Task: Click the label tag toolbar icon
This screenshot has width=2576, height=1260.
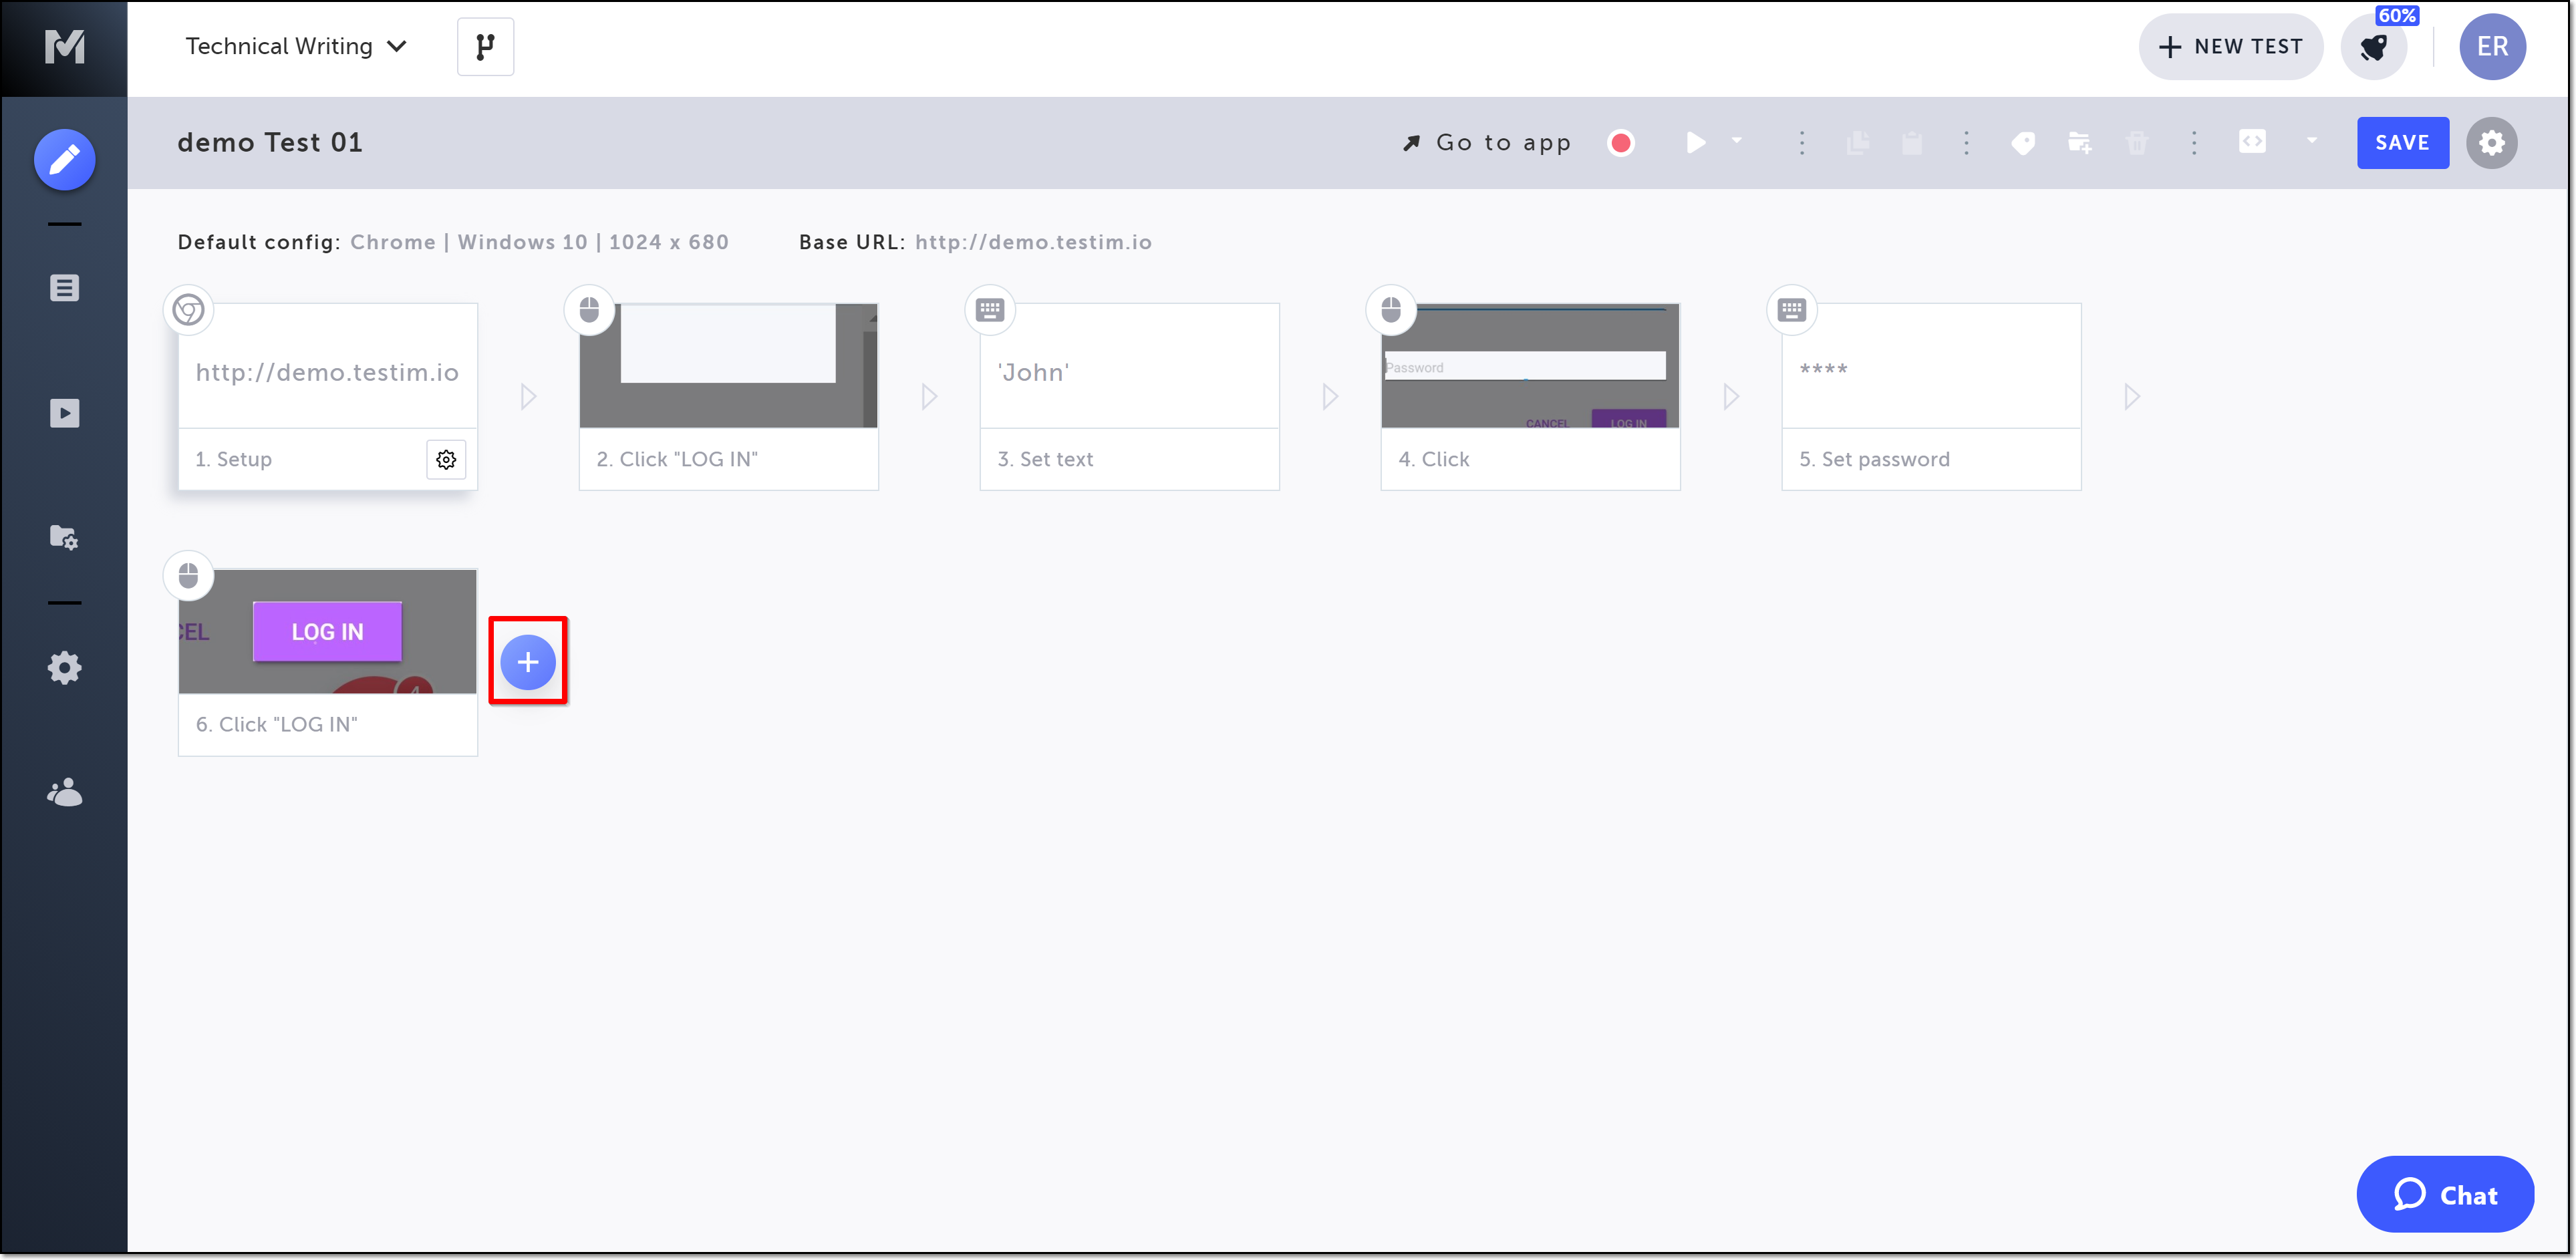Action: pos(2023,143)
